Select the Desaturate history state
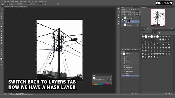Viewport: 175px width, 98px height. coord(130,63)
